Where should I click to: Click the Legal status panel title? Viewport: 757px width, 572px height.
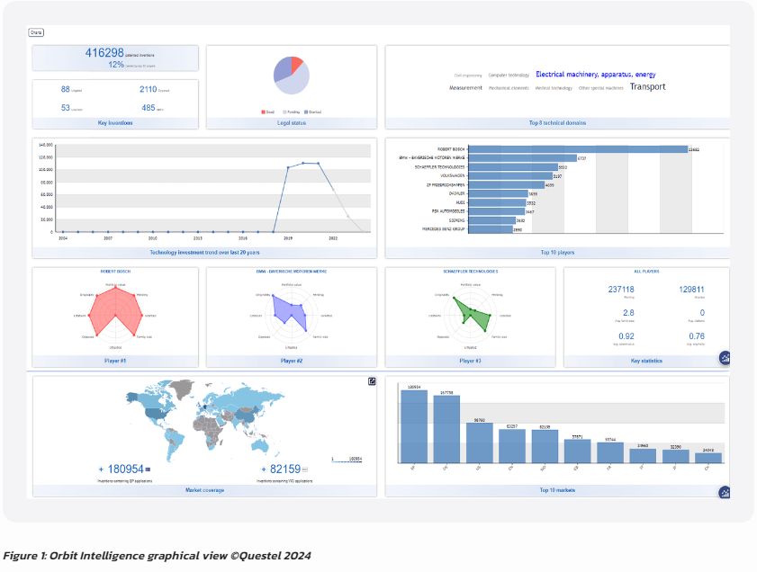pyautogui.click(x=292, y=123)
